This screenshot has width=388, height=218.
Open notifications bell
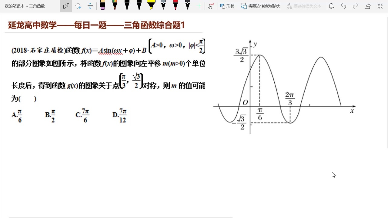click(331, 6)
